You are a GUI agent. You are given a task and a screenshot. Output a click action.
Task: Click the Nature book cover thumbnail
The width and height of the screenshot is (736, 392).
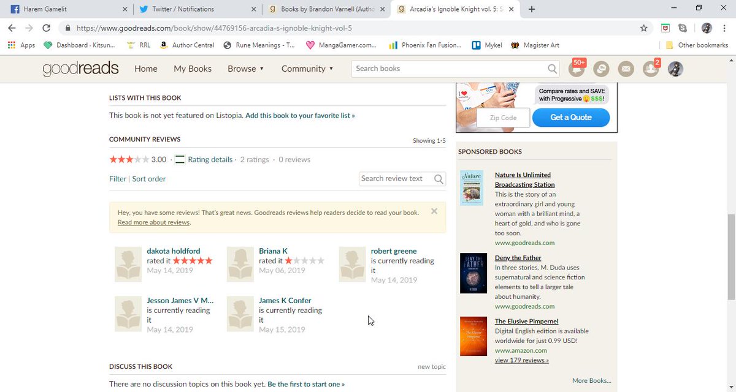click(472, 187)
